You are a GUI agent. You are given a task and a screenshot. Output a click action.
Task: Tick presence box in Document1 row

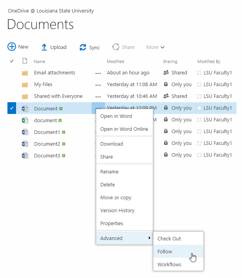(x=199, y=132)
